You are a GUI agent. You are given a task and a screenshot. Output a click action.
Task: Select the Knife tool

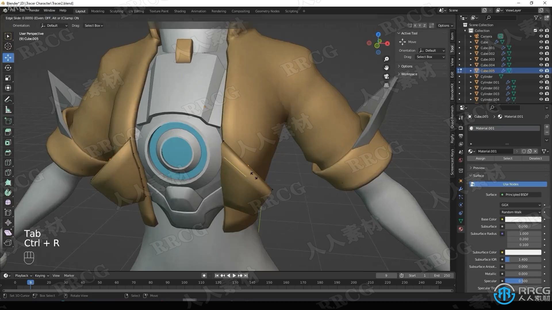8,173
